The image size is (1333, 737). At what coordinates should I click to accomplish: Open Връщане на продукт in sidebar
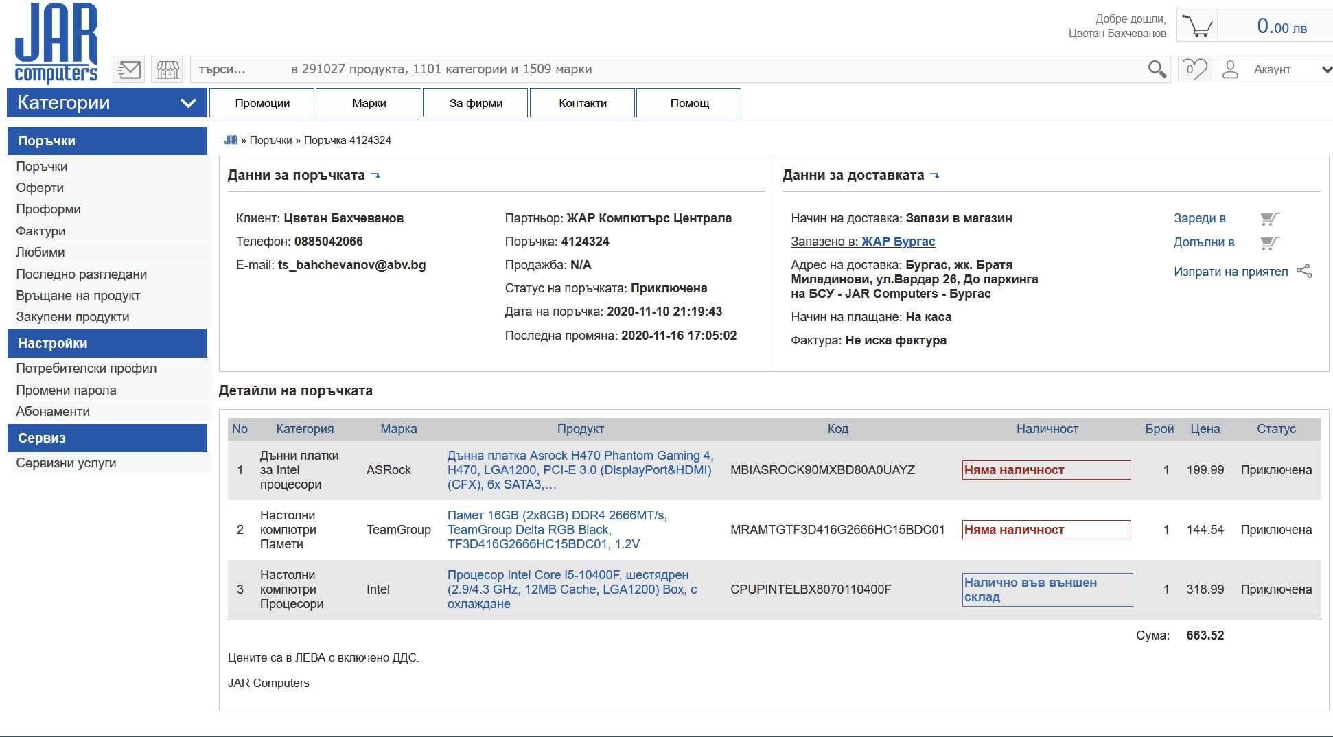pyautogui.click(x=78, y=296)
